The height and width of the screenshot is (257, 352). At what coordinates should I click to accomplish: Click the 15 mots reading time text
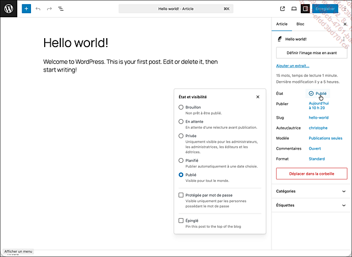click(307, 76)
